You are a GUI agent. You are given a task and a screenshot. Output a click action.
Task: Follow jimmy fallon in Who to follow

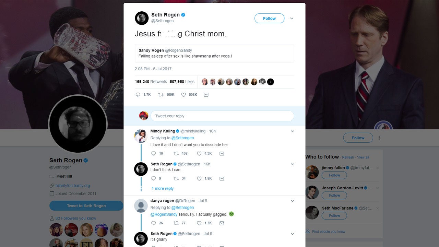click(x=334, y=175)
